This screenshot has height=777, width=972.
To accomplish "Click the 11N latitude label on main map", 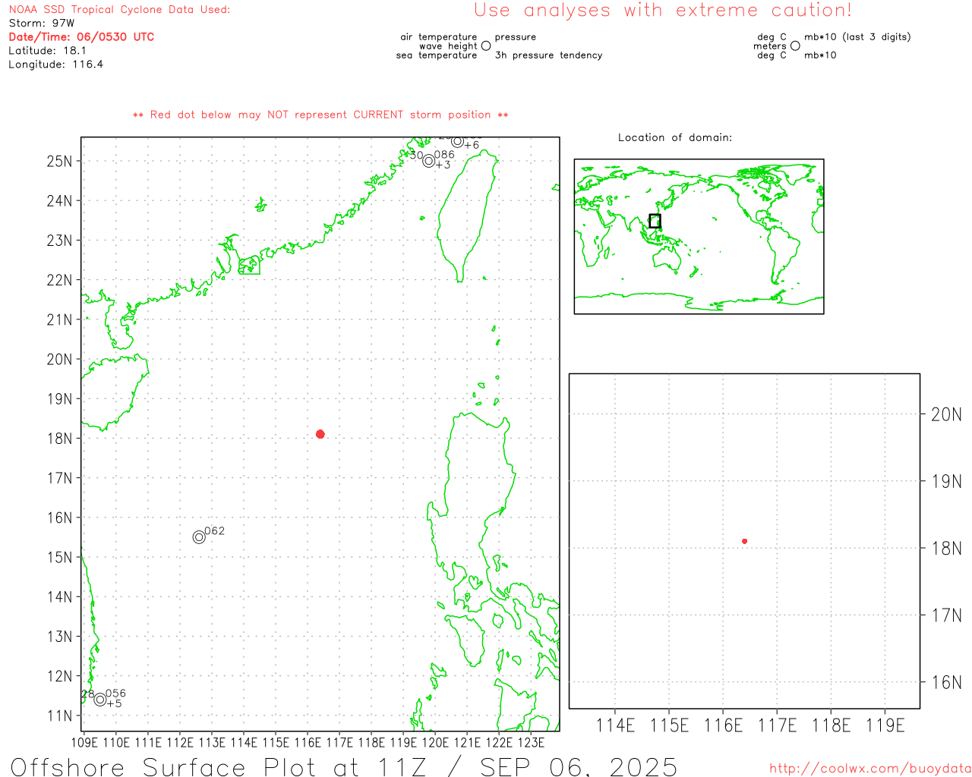I will (60, 716).
